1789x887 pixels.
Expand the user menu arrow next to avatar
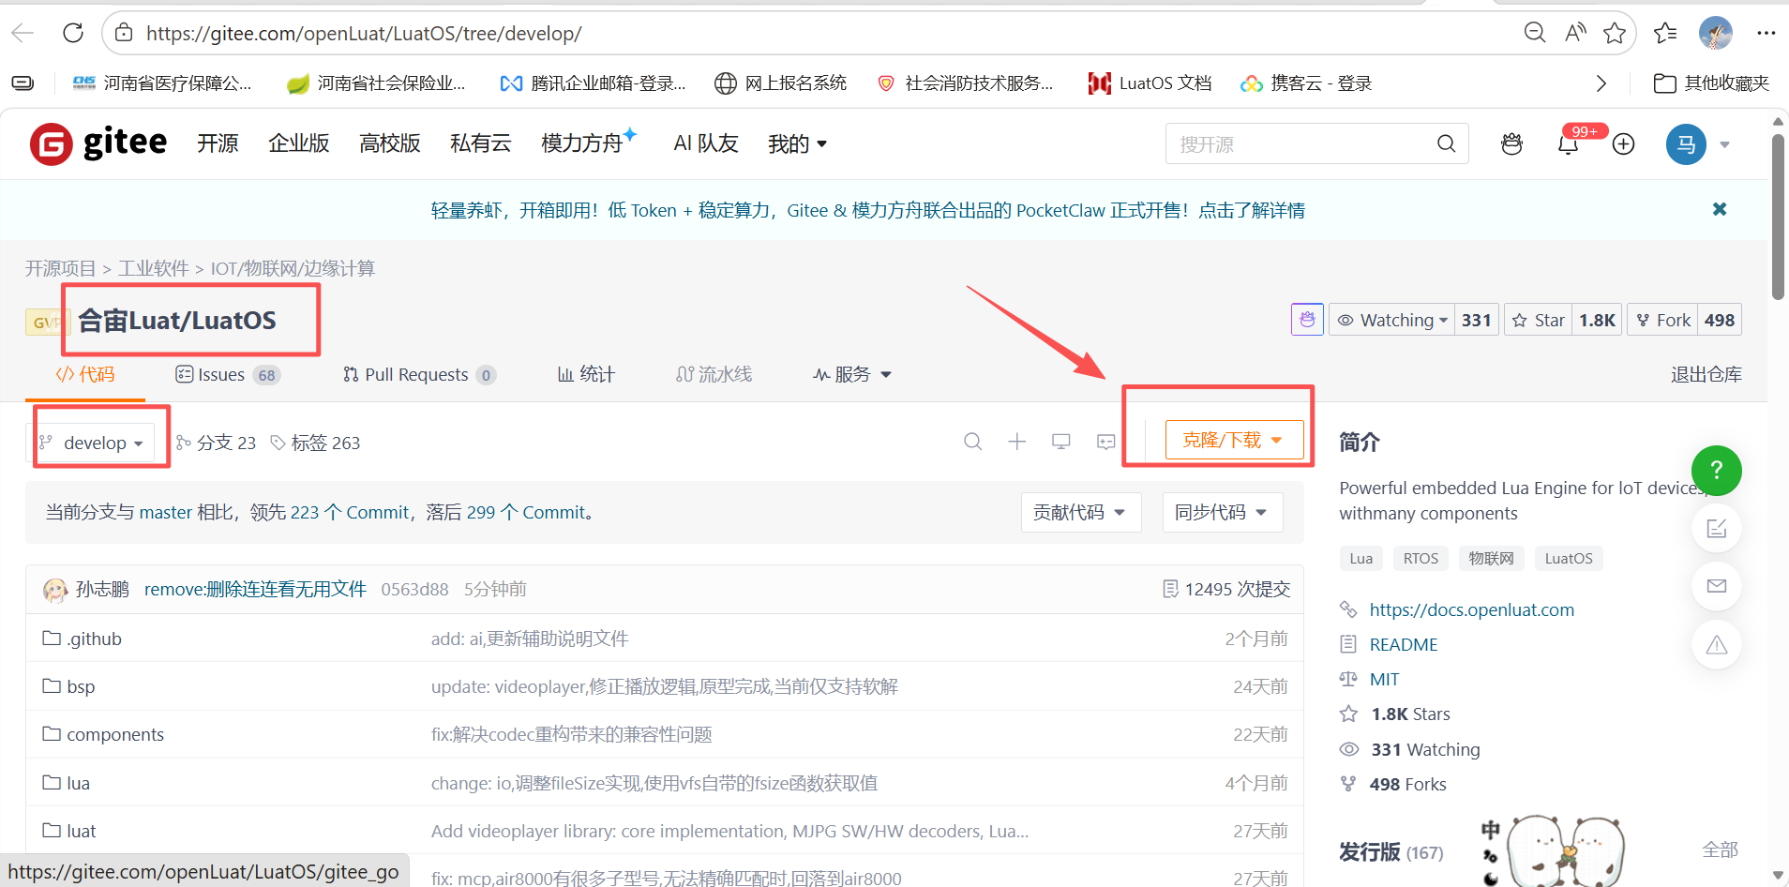[1725, 144]
